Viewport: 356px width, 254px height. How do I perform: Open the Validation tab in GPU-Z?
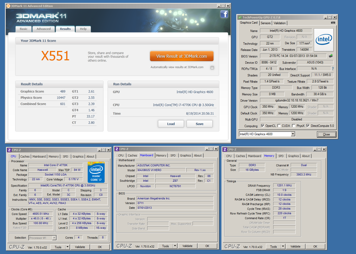click(280, 23)
